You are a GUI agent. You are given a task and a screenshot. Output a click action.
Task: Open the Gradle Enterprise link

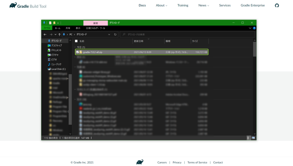pyautogui.click(x=253, y=5)
